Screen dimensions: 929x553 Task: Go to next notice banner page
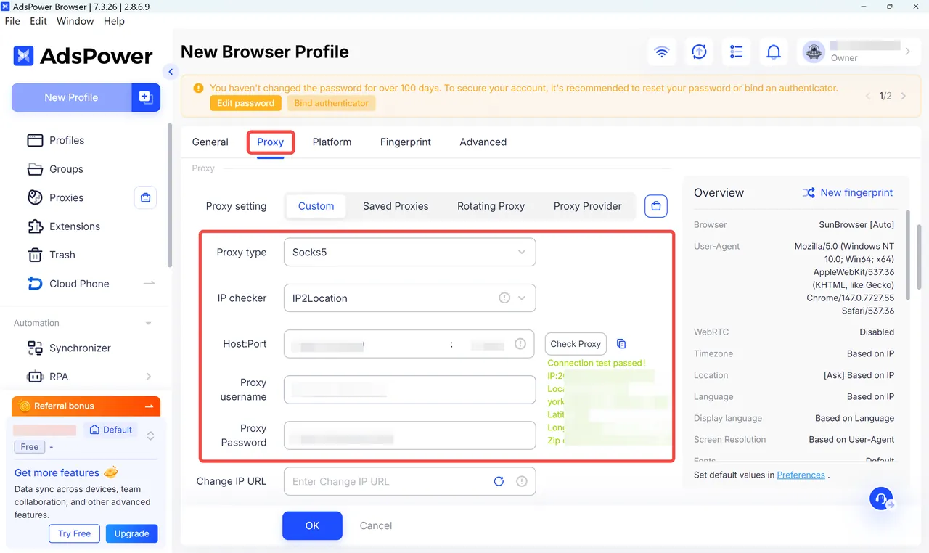tap(904, 96)
